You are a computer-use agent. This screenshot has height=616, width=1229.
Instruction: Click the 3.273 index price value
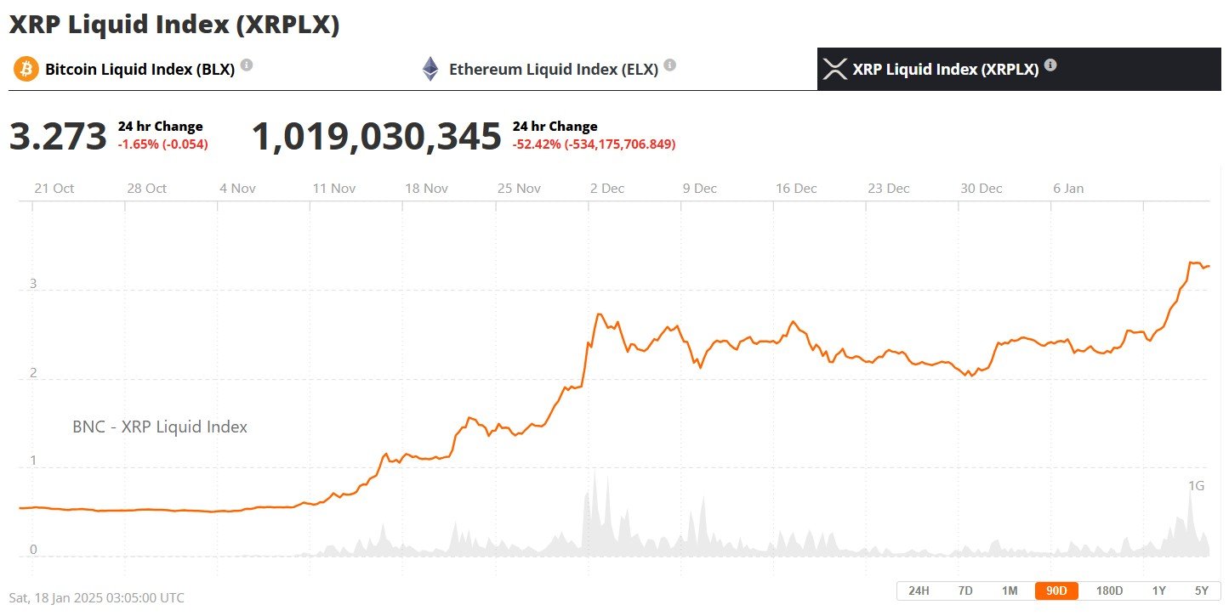(x=58, y=136)
